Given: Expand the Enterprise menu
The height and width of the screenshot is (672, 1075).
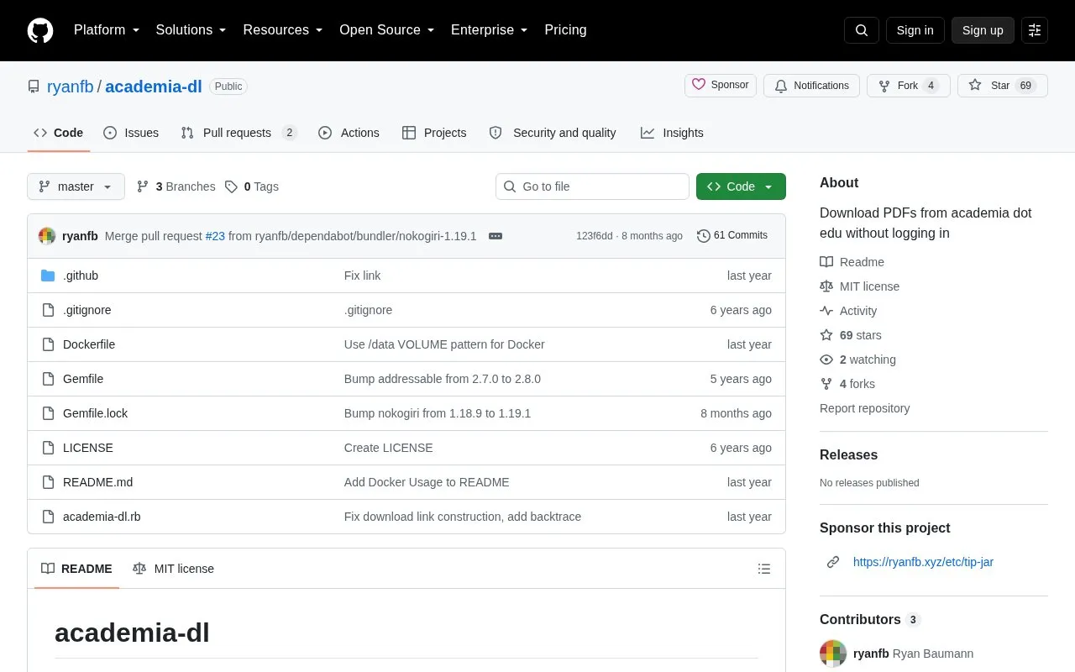Looking at the screenshot, I should [x=489, y=30].
